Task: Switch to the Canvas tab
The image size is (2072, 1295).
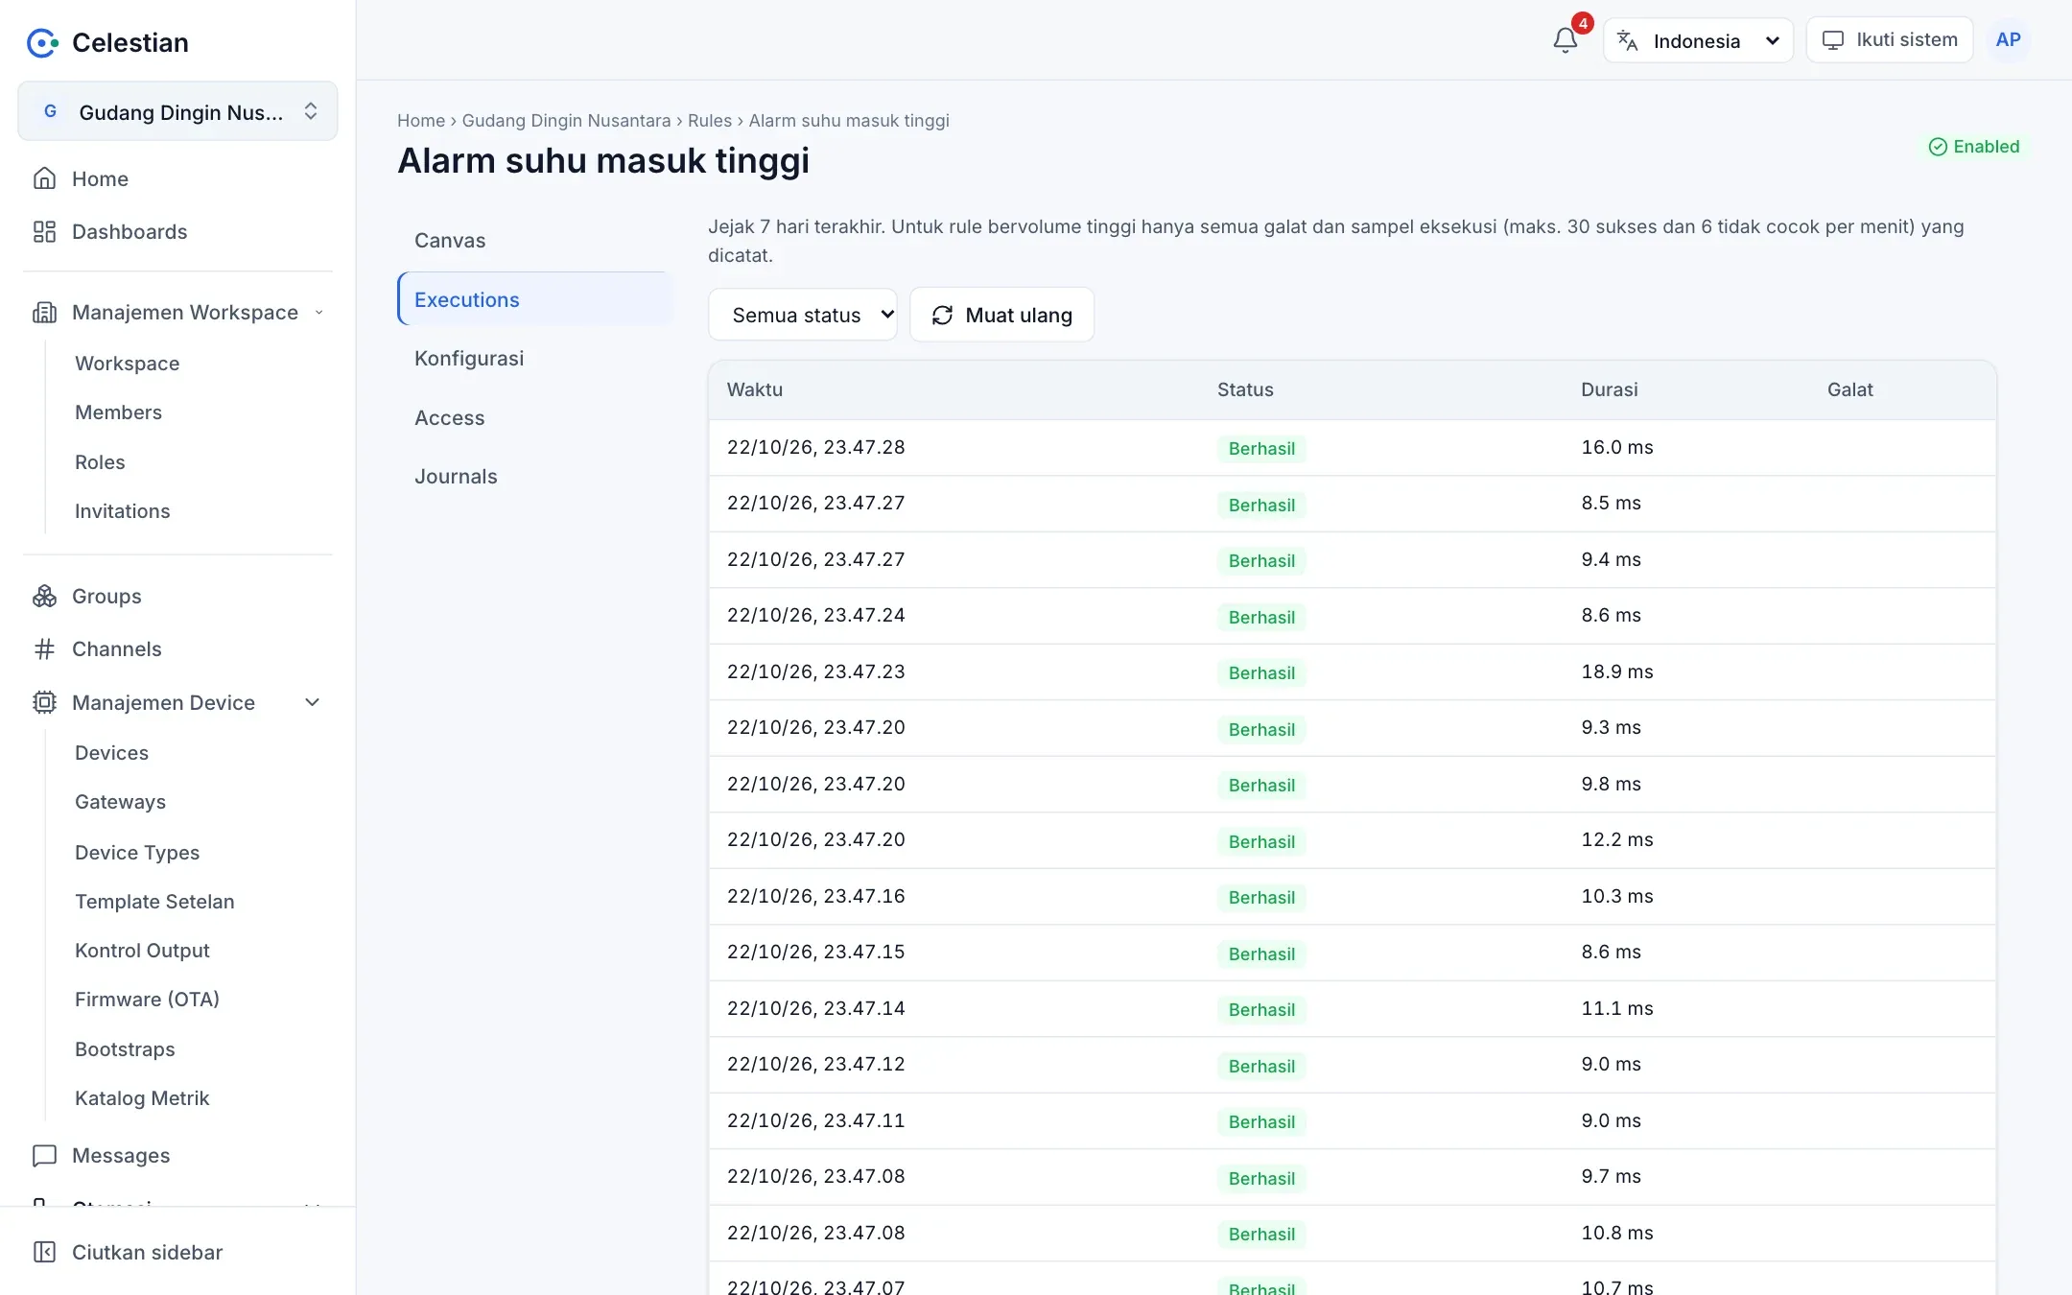Action: [x=535, y=240]
